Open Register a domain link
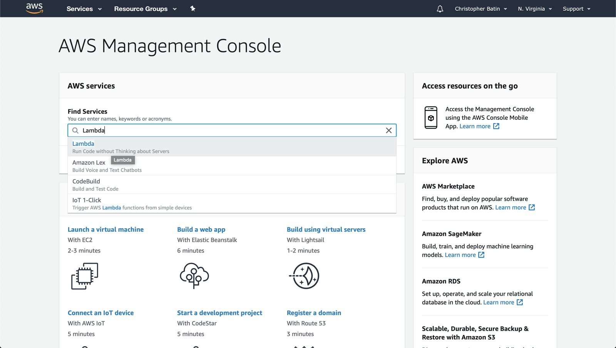The image size is (616, 348). [314, 313]
